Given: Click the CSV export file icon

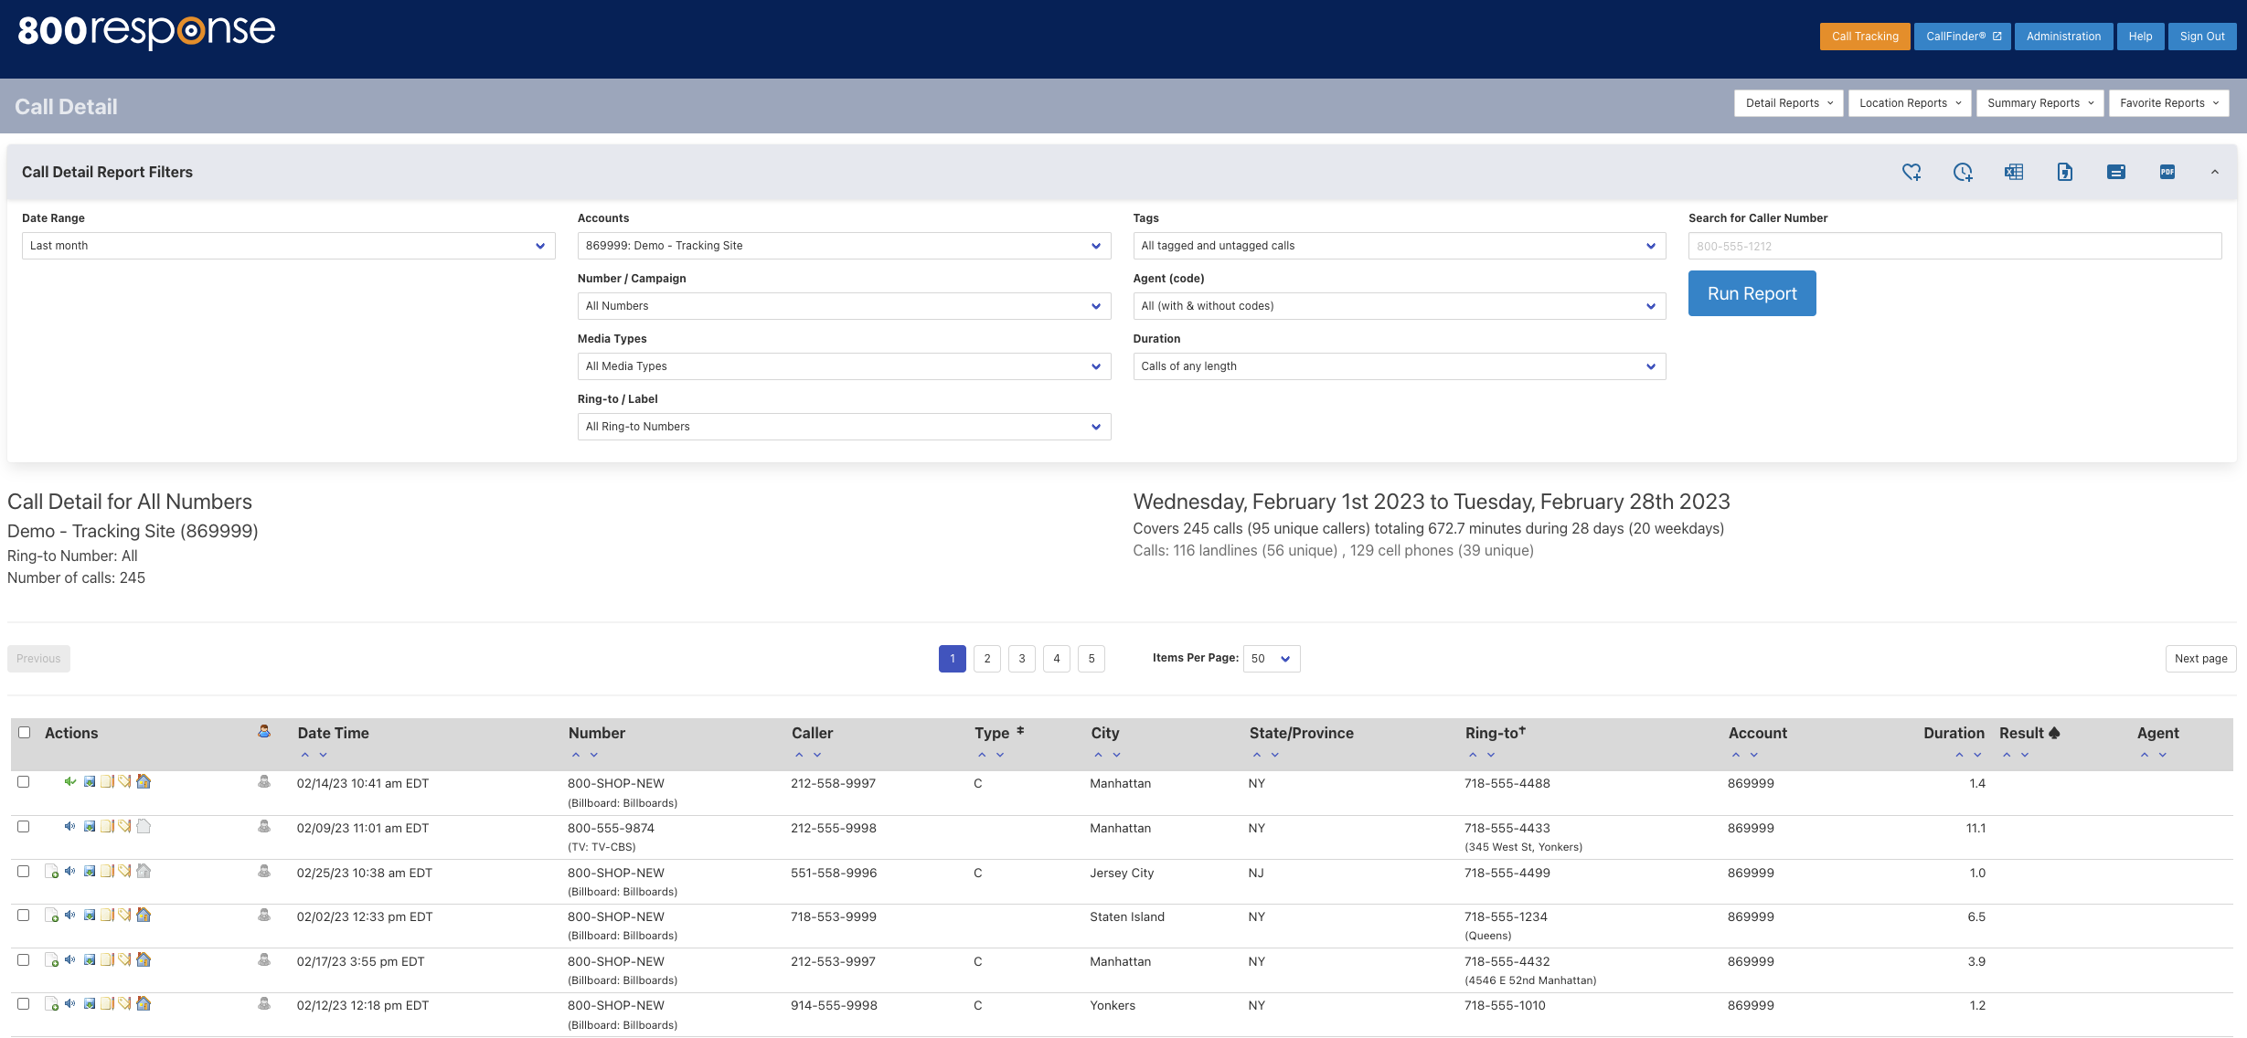Looking at the screenshot, I should 2064,172.
